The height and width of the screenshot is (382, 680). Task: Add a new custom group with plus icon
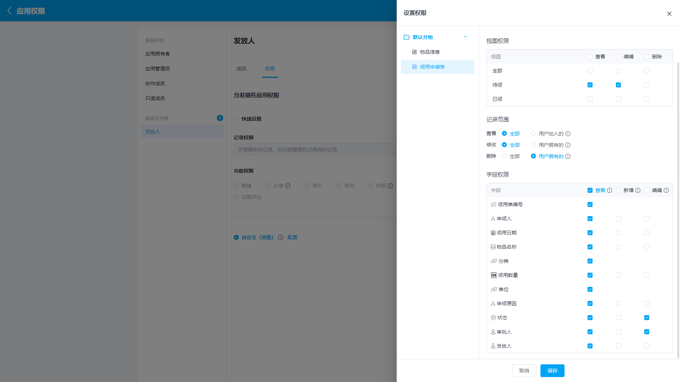click(220, 118)
